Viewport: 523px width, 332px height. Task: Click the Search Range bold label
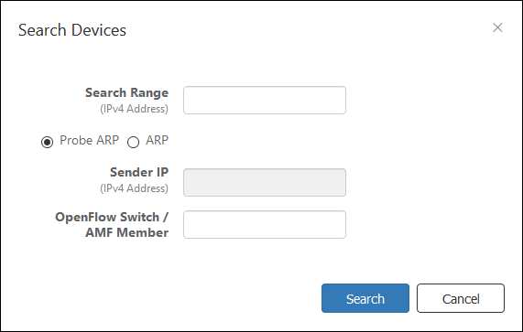click(126, 92)
